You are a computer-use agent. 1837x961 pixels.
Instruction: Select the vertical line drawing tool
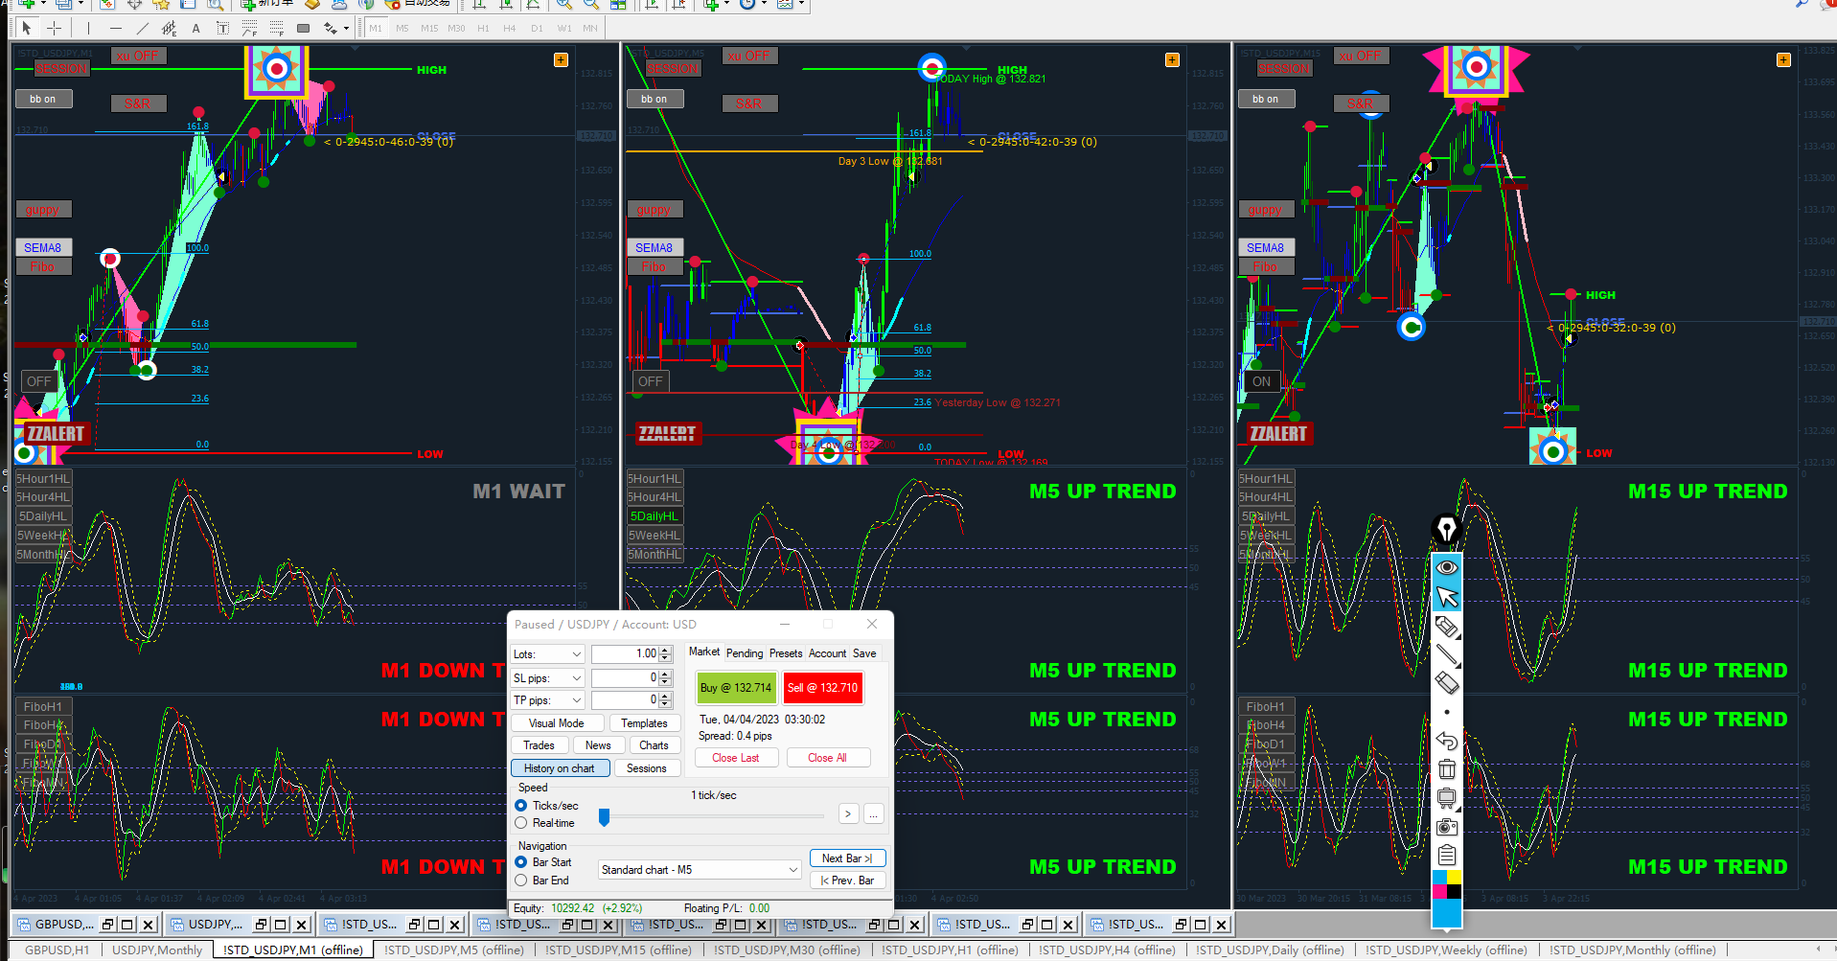point(88,28)
